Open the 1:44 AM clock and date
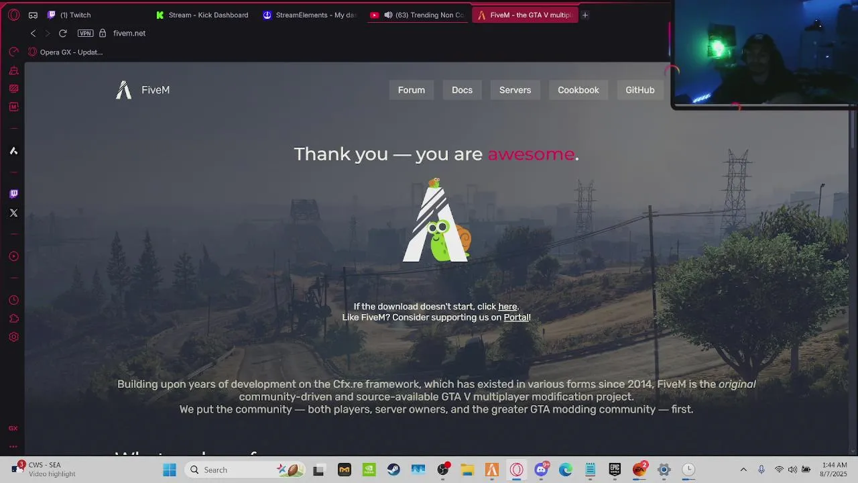Screen dimensions: 858x483 [x=835, y=470]
